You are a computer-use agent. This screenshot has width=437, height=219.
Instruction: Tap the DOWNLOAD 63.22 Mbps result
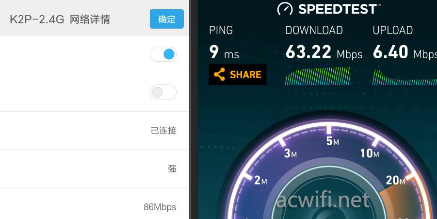coord(324,42)
